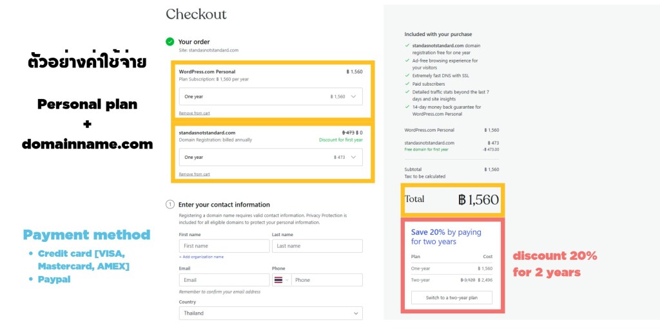
Task: Click Switch to a two-year plan
Action: coord(452,298)
